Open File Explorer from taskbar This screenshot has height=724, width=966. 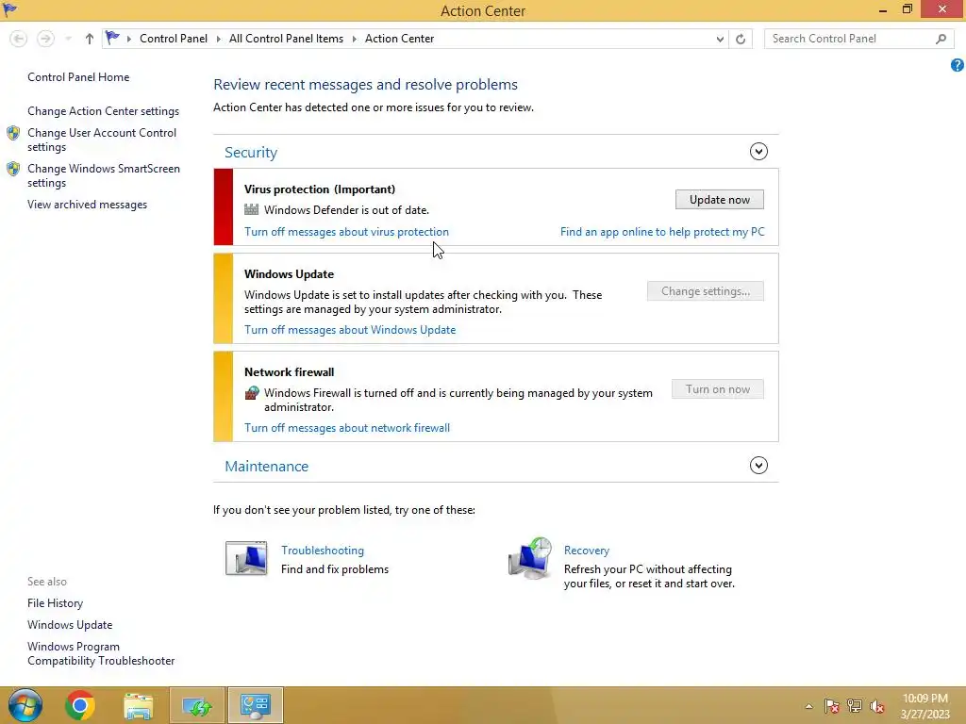tap(138, 705)
